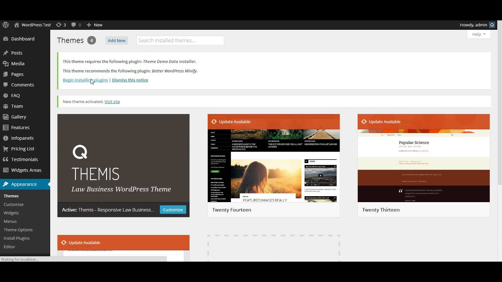This screenshot has width=502, height=282.
Task: Click the blue Customize button on Themis
Action: [x=173, y=210]
